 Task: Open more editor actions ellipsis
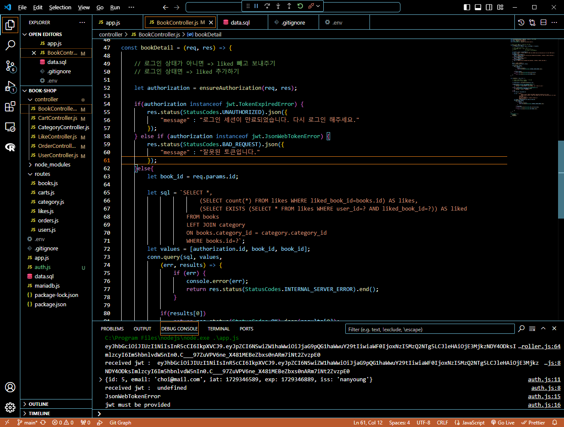click(x=554, y=22)
